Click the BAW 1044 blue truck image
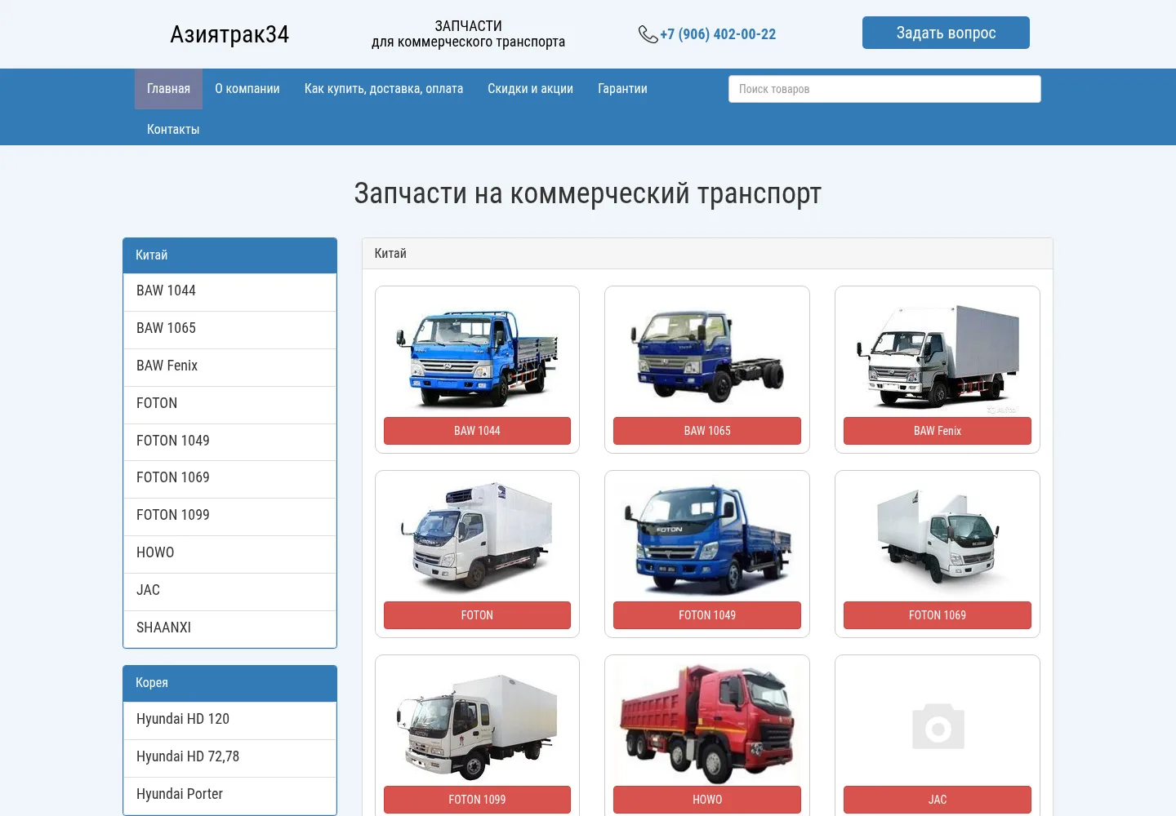Viewport: 1176px width, 816px height. (477, 357)
